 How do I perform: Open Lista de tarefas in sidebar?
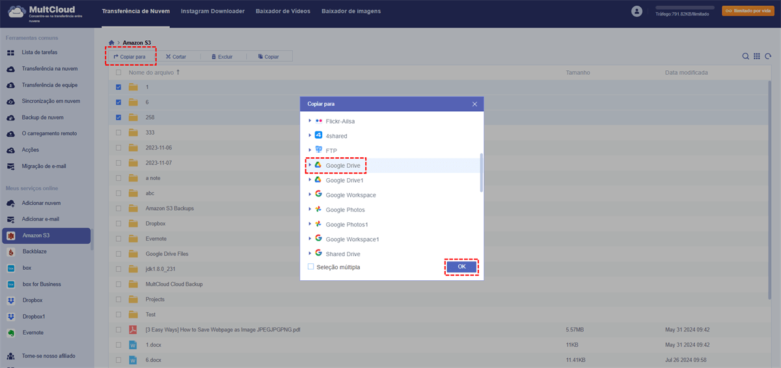(39, 52)
